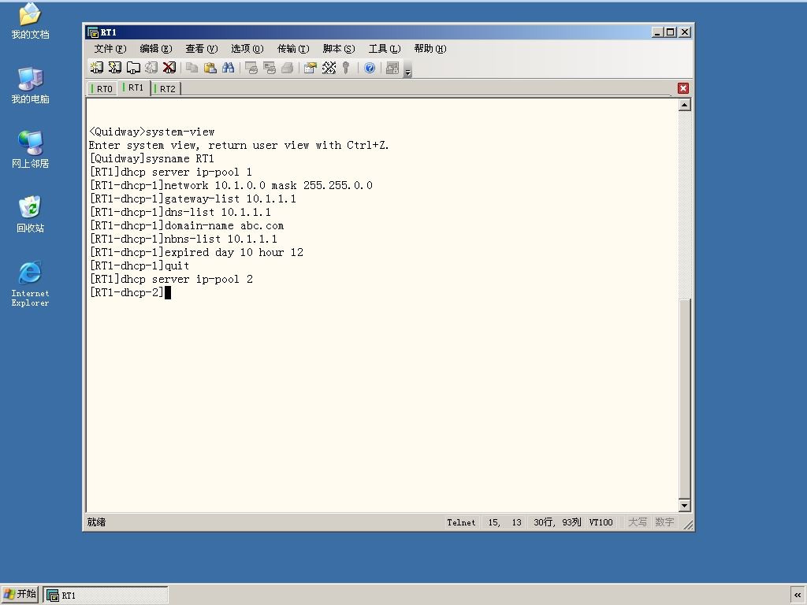Expand the toolbar options arrow
The image size is (807, 605).
pyautogui.click(x=408, y=69)
